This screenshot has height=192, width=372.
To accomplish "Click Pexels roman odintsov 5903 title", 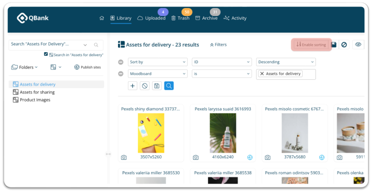I will (294, 173).
